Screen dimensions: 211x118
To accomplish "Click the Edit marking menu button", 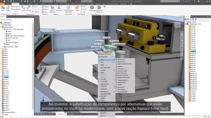I will point(107,51).
